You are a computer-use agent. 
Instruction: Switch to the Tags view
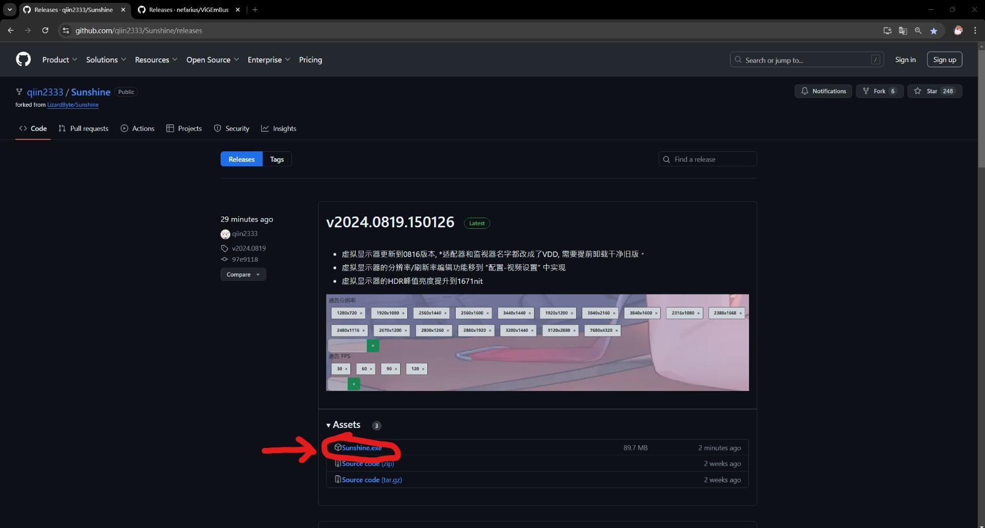pyautogui.click(x=277, y=159)
